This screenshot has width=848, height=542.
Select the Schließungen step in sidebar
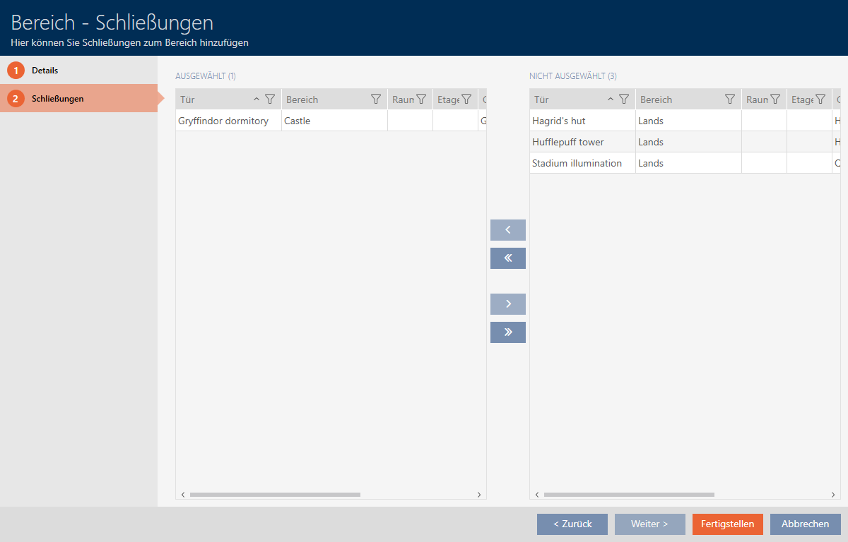point(57,99)
